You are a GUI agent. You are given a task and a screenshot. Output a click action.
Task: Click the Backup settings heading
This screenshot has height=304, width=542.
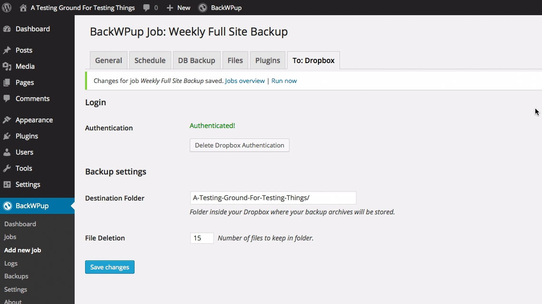pos(116,172)
